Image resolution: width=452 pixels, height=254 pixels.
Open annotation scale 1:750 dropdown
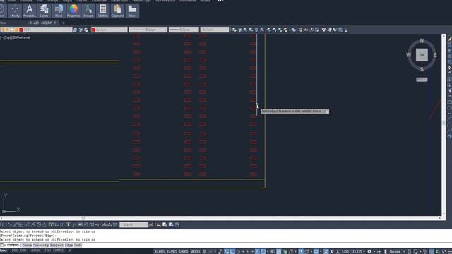(352, 252)
